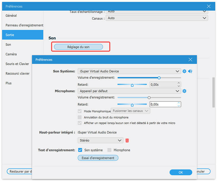Open Son Système settings gear icon
This screenshot has width=217, height=181.
click(184, 71)
